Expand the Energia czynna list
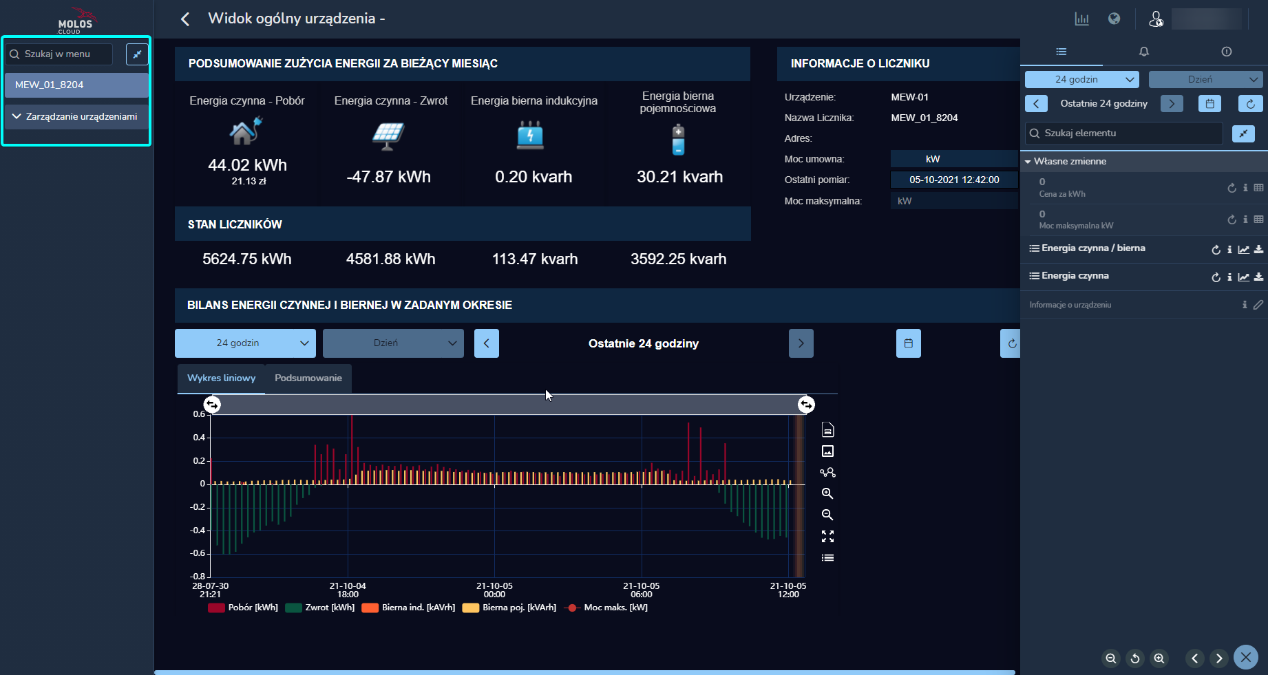 pyautogui.click(x=1034, y=276)
